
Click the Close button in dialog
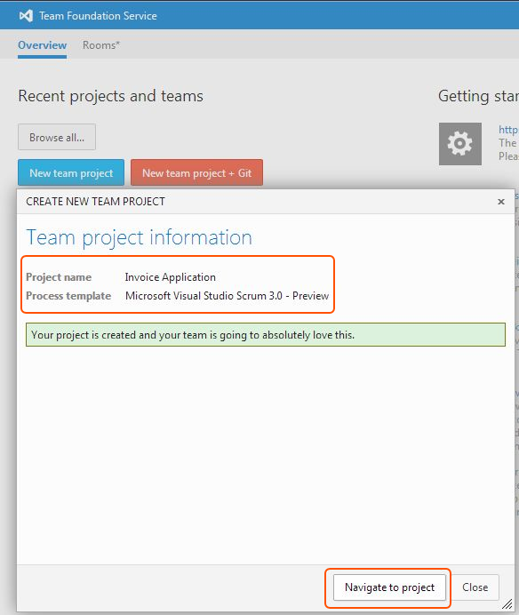pos(475,587)
